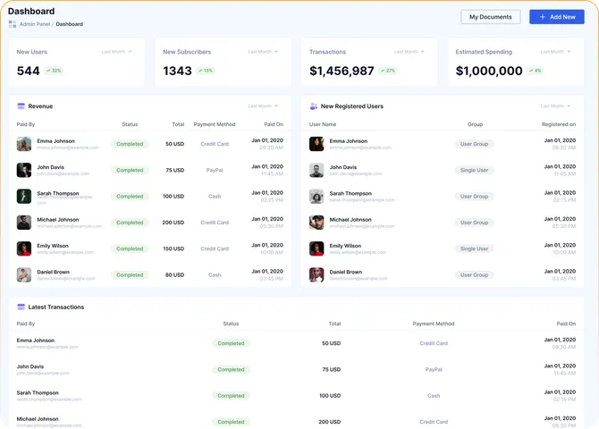Click Completed status for John Davis in Latest Transactions
Image resolution: width=599 pixels, height=429 pixels.
click(x=231, y=369)
